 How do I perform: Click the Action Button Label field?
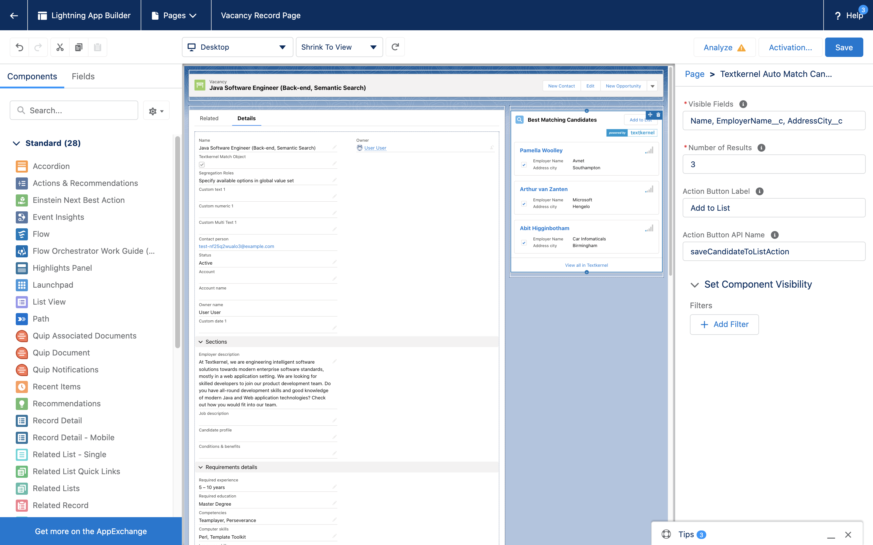[x=774, y=208]
